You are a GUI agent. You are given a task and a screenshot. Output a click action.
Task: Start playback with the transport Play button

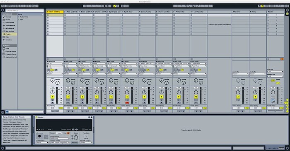(101, 6)
